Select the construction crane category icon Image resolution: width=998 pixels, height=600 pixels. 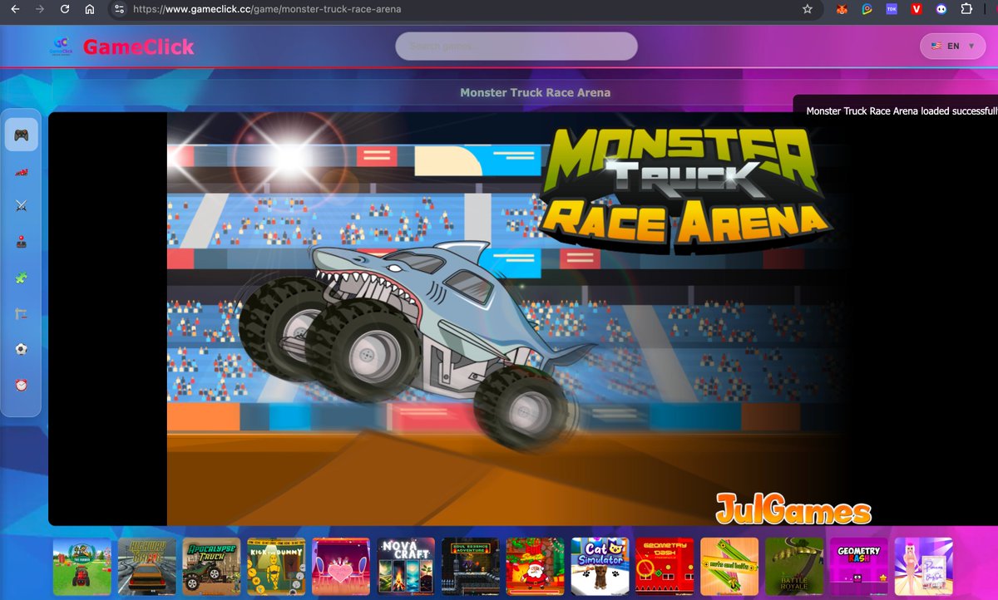pos(22,313)
